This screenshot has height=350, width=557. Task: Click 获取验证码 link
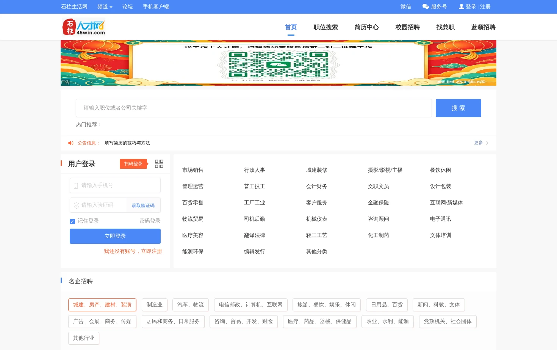[143, 206]
